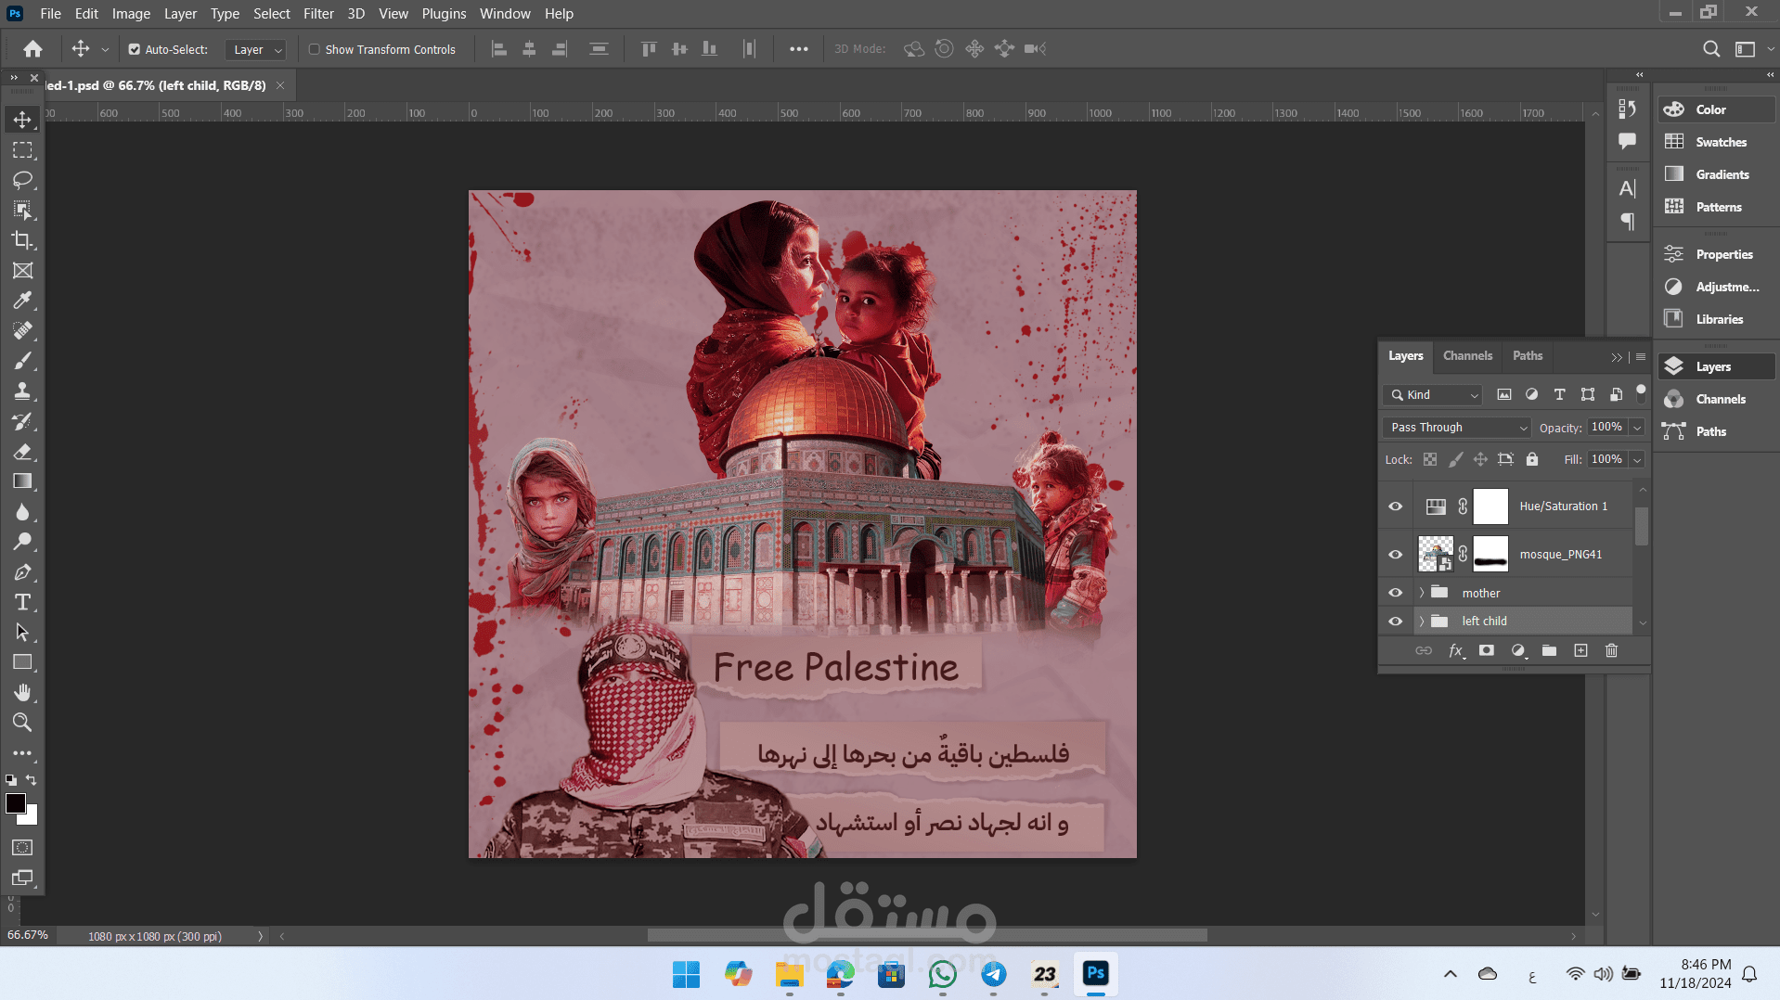Image resolution: width=1780 pixels, height=1000 pixels.
Task: Switch to the Channels tab in Layers panel
Action: point(1467,356)
